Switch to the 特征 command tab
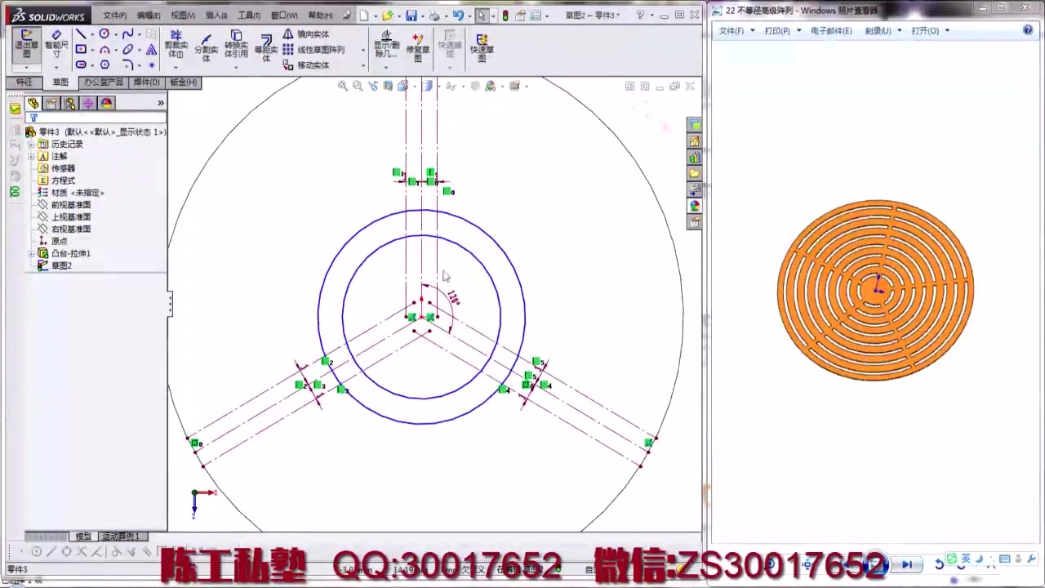Screen dimensions: 1045x588 pyautogui.click(x=24, y=82)
